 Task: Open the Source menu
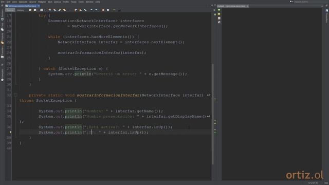coord(32,2)
